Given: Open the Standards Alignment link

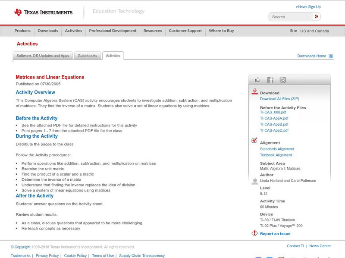Looking at the screenshot, I should tap(277, 149).
